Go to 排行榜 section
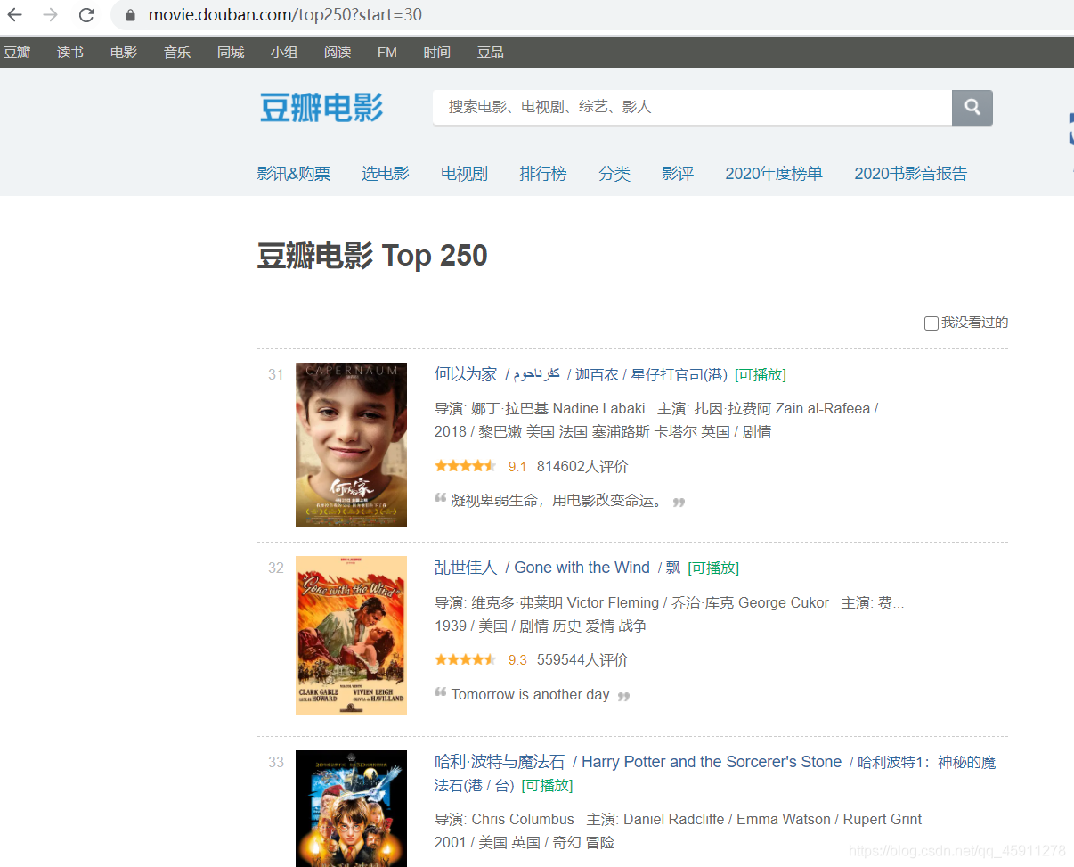Screen dimensions: 1074x867 coord(543,174)
